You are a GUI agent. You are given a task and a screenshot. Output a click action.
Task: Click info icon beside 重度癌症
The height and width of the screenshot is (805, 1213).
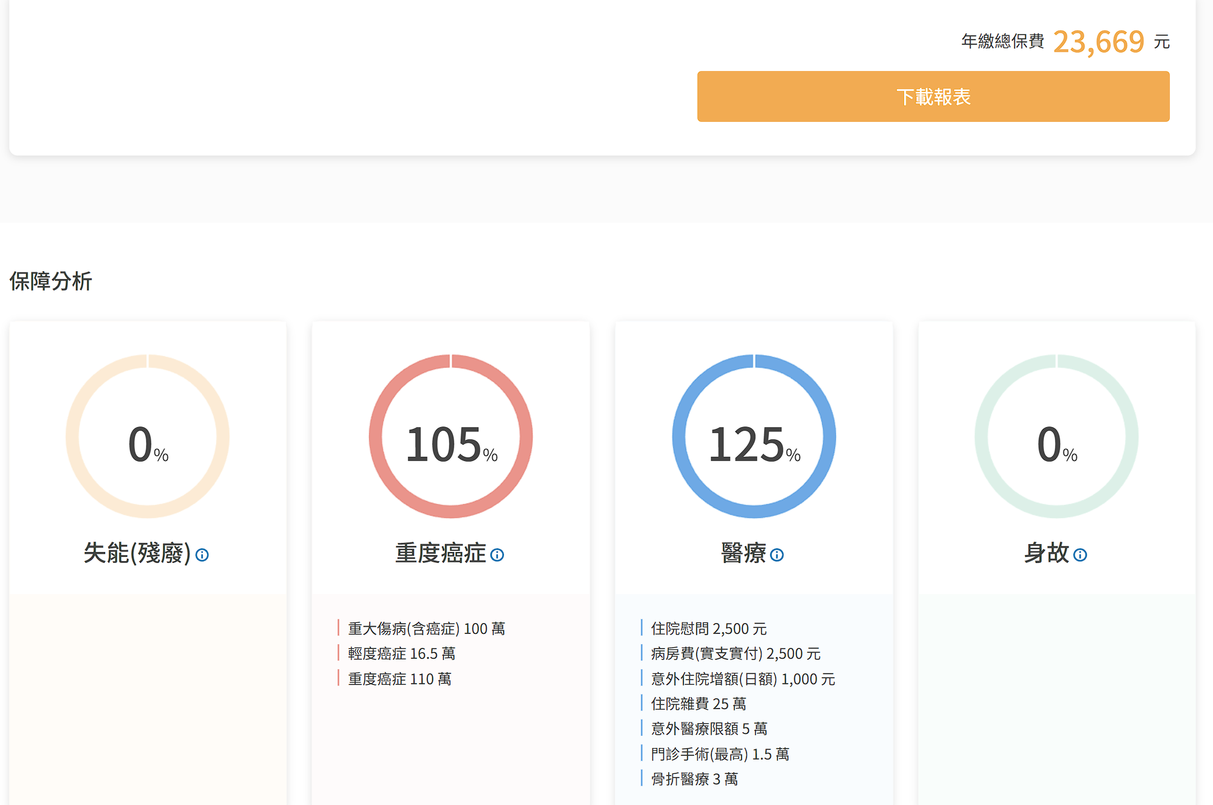497,555
